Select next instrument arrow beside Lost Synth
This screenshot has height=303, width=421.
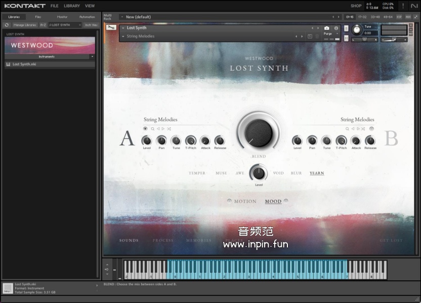tap(318, 28)
